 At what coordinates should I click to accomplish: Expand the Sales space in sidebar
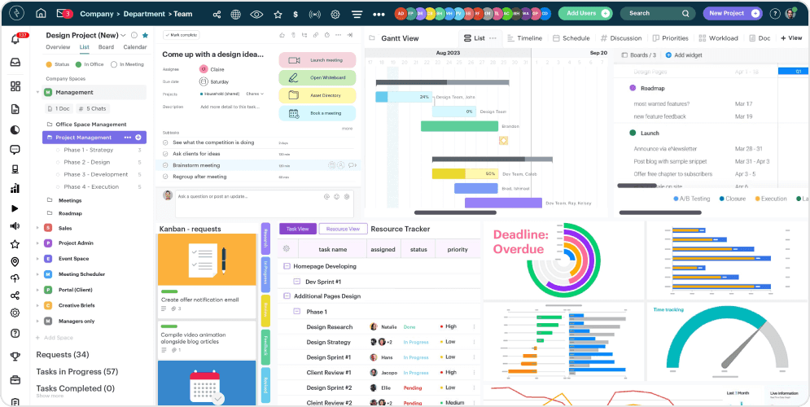tap(37, 229)
